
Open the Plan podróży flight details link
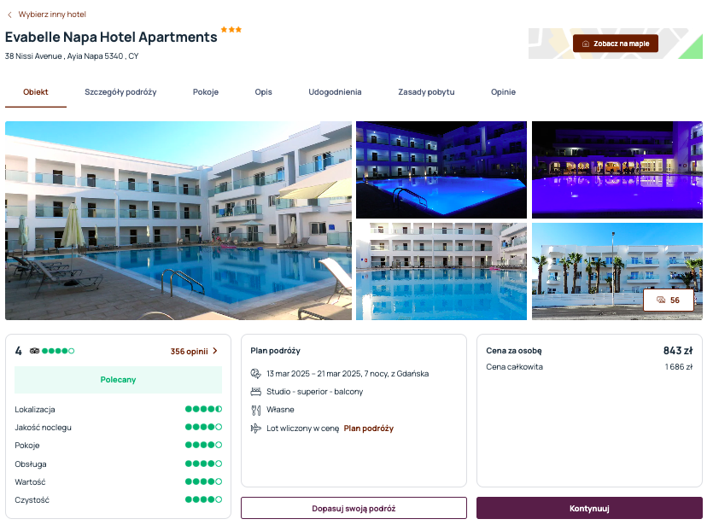click(368, 429)
